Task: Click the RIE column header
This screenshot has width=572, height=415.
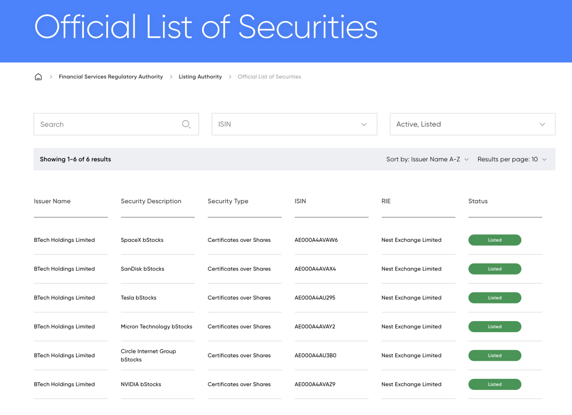Action: [x=386, y=201]
